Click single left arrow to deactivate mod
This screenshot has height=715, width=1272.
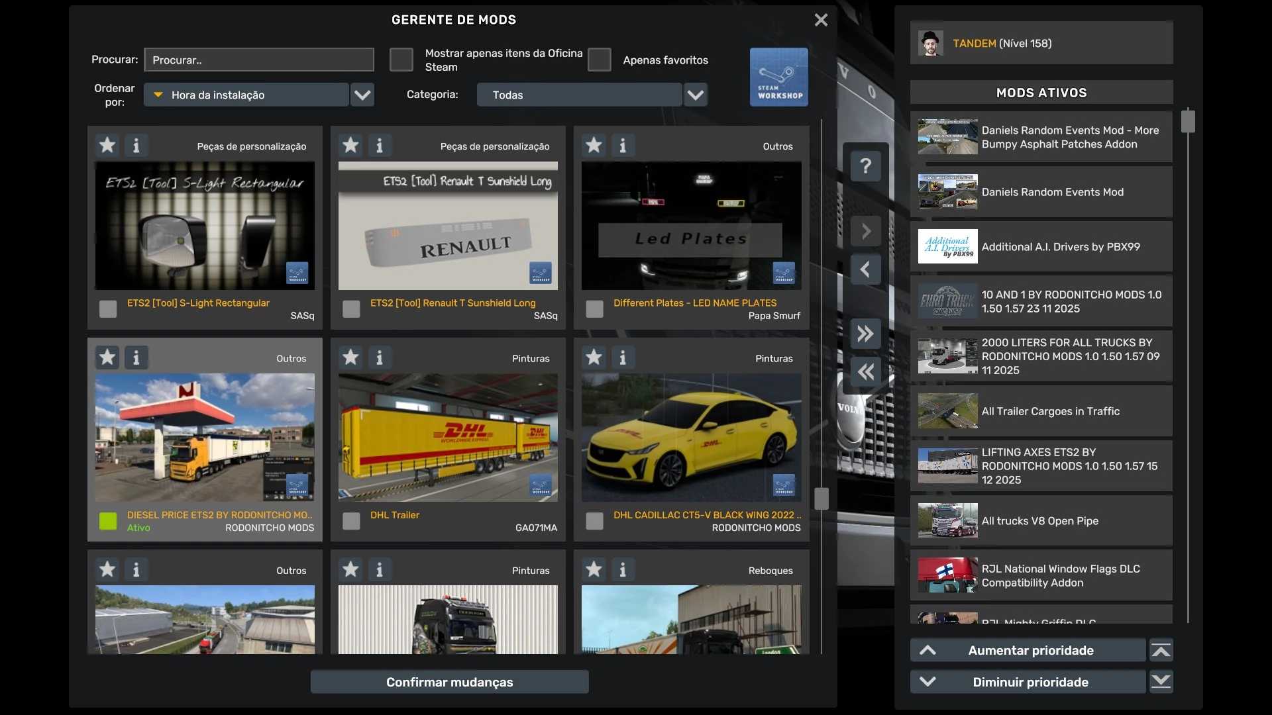click(x=865, y=269)
